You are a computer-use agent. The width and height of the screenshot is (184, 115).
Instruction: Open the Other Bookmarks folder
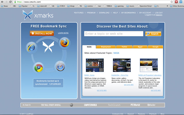(x=177, y=6)
